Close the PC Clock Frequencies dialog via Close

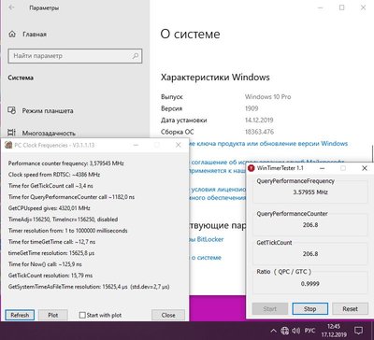point(168,315)
